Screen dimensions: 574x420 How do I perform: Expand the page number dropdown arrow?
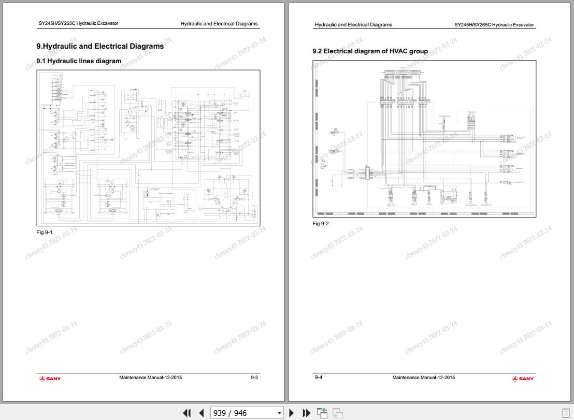point(279,413)
